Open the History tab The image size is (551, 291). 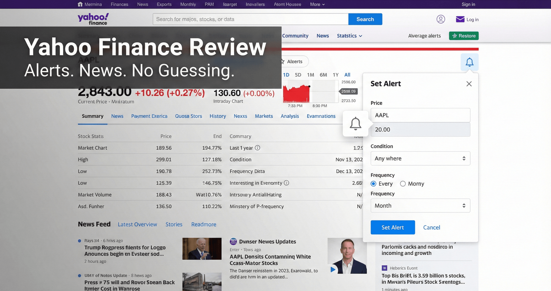[218, 116]
